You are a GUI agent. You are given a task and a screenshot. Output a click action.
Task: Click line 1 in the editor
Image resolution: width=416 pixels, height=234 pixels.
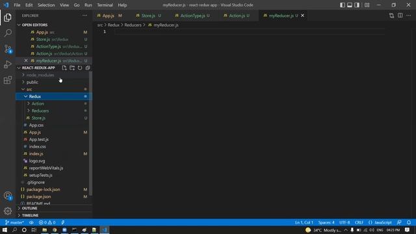click(x=250, y=32)
